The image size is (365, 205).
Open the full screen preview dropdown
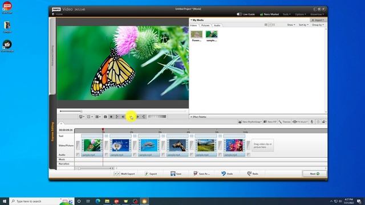[x=90, y=117]
